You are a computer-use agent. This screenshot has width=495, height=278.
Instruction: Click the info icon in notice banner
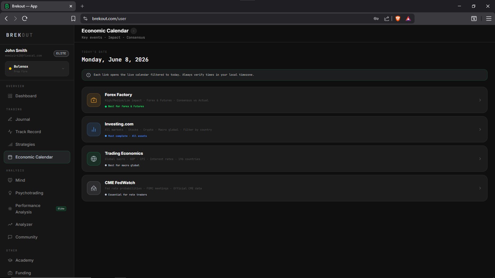click(x=88, y=75)
